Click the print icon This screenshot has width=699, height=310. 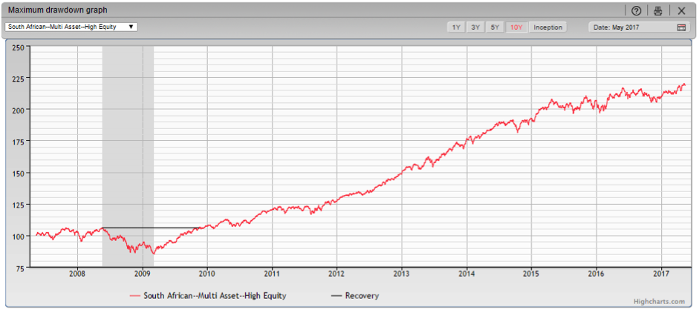[657, 10]
